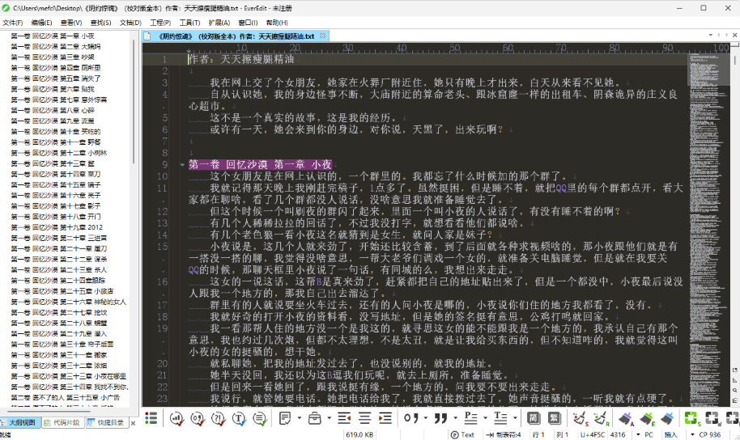Open the 工具(T) menu

click(189, 23)
